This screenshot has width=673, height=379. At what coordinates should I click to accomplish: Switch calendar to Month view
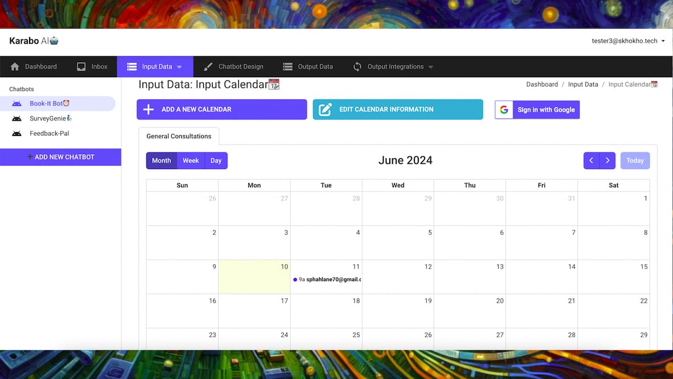[x=161, y=160]
